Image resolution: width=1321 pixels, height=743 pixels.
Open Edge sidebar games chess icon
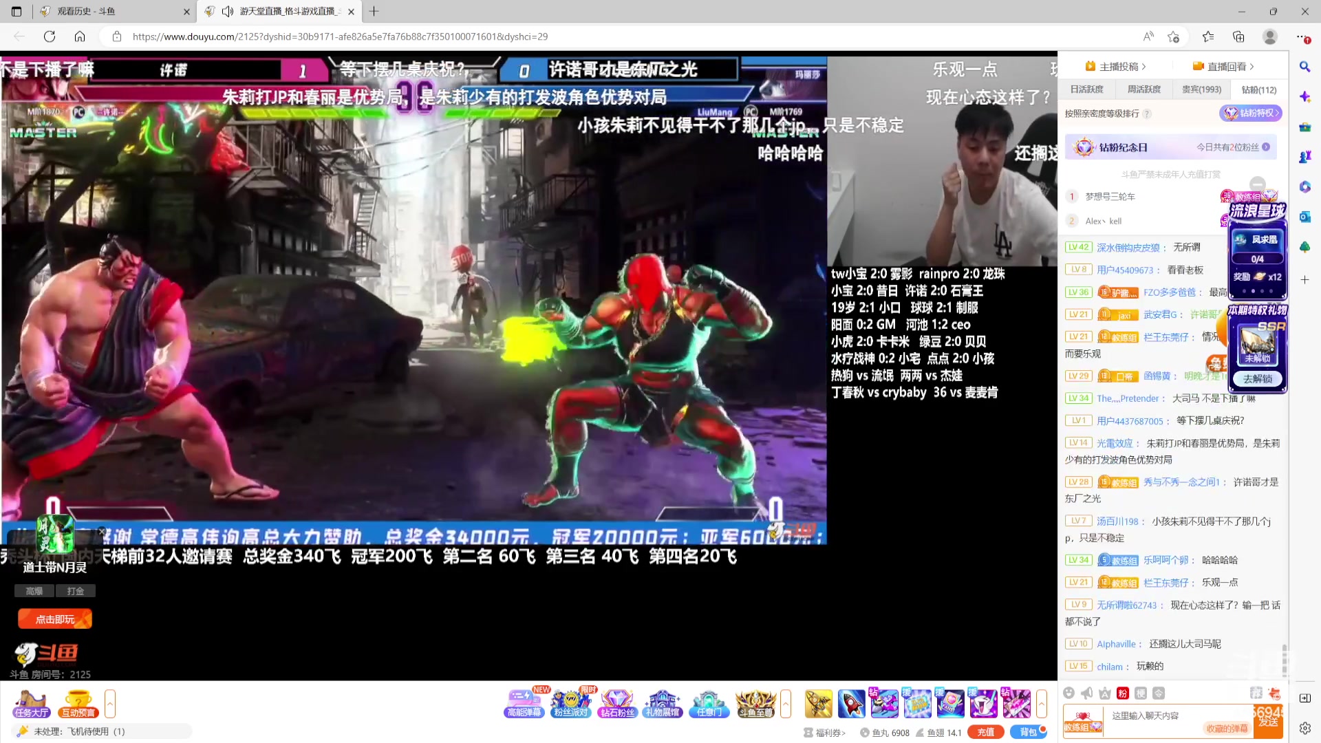1304,157
